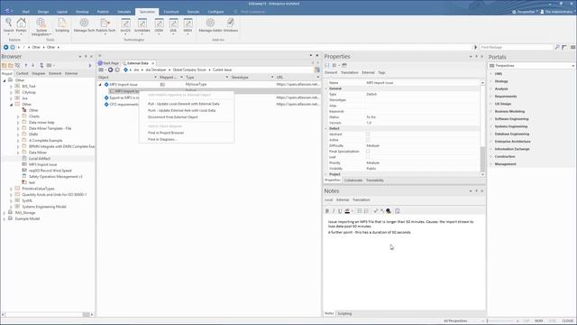Open the Search ribbon icon
The width and height of the screenshot is (577, 325).
[x=8, y=25]
